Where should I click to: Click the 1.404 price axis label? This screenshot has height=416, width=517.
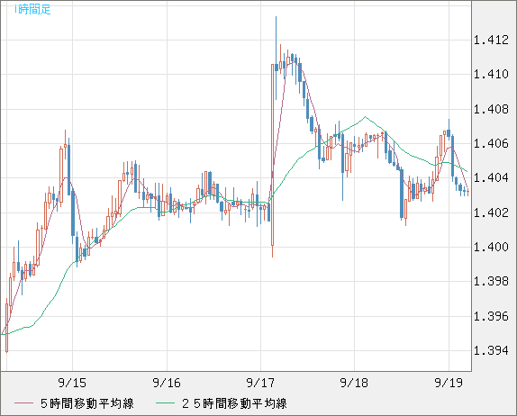pyautogui.click(x=491, y=178)
